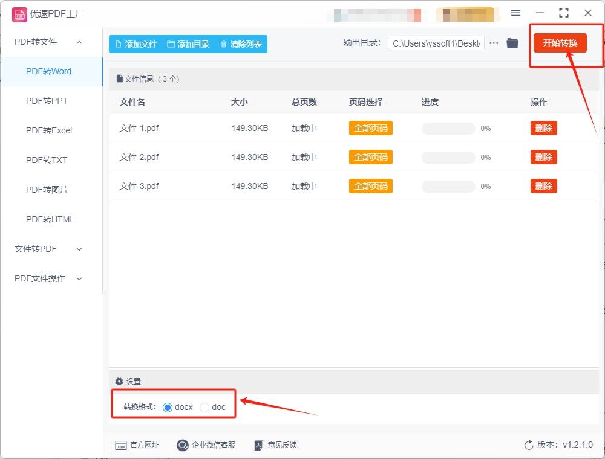Viewport: 605px width, 459px height.
Task: Switch to PDF转TXT
Action: (x=47, y=160)
